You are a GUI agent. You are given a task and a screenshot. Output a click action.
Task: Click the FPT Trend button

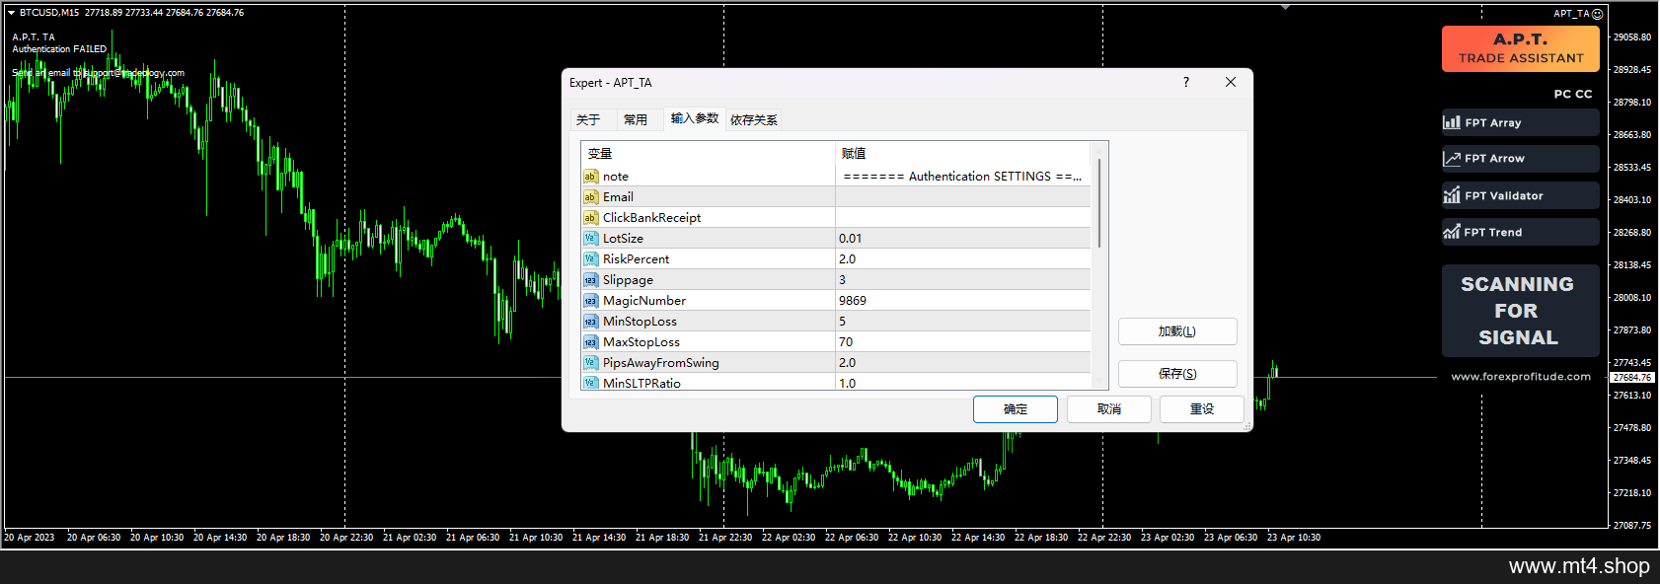click(1520, 232)
